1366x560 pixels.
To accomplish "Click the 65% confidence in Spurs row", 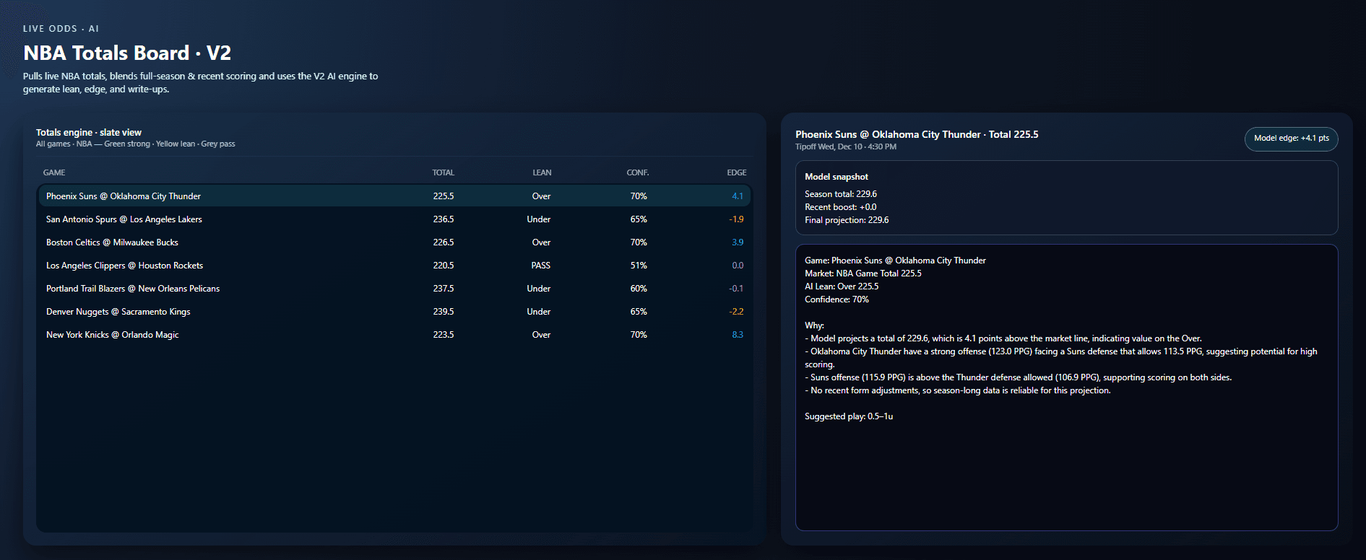I will pyautogui.click(x=639, y=219).
